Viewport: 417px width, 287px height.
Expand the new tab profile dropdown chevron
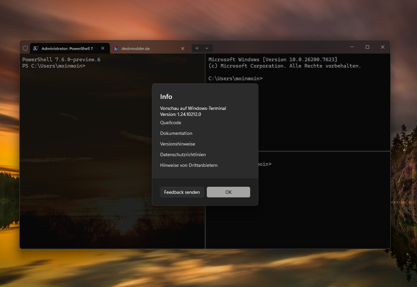pyautogui.click(x=207, y=48)
